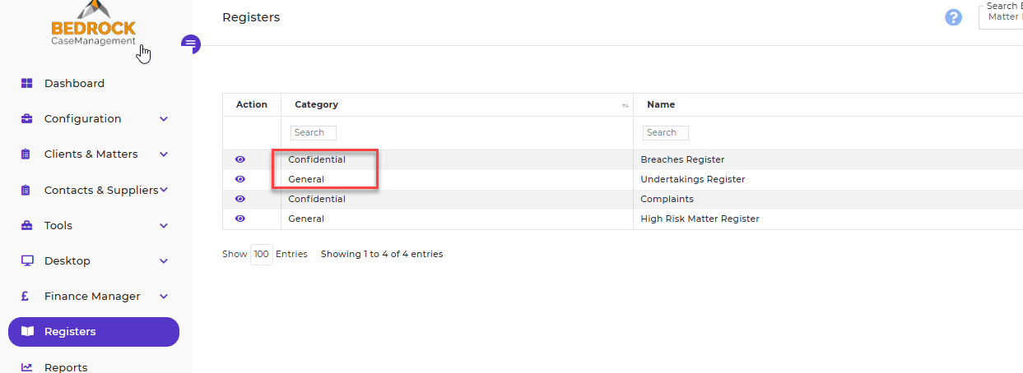View the Undertakings Register via eye icon
The height and width of the screenshot is (373, 1023).
[240, 179]
